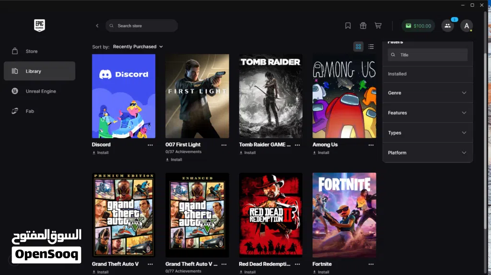
Task: Click the search magnifier icon
Action: tap(111, 26)
